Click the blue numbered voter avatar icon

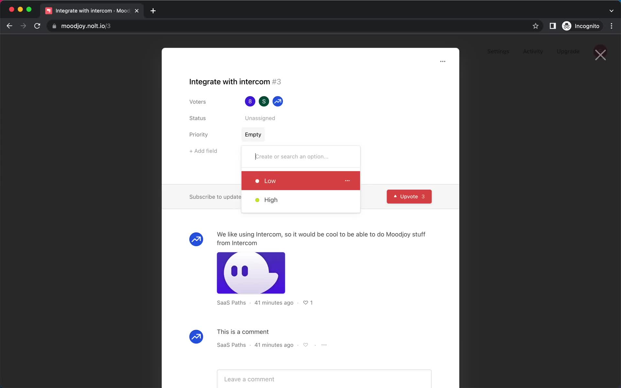(250, 101)
